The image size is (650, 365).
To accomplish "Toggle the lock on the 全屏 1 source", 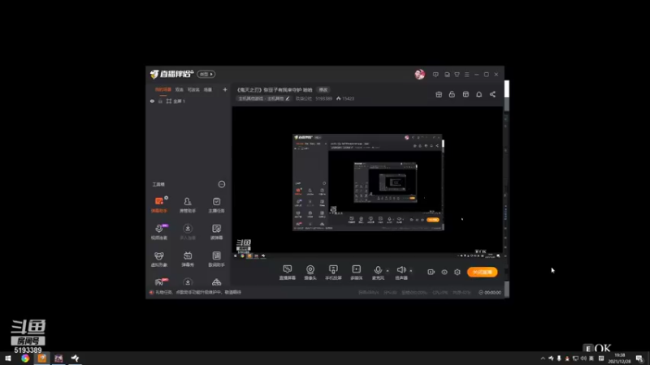I will tap(160, 101).
